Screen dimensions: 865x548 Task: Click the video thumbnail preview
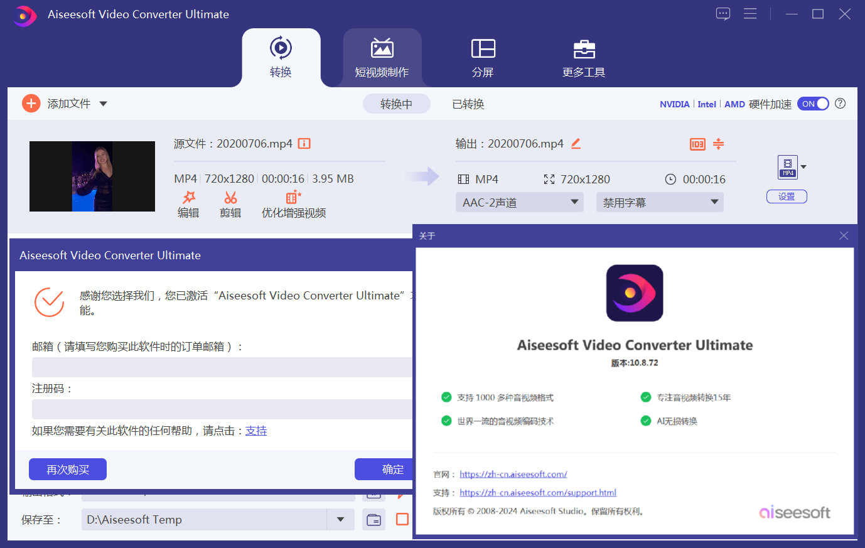point(92,176)
